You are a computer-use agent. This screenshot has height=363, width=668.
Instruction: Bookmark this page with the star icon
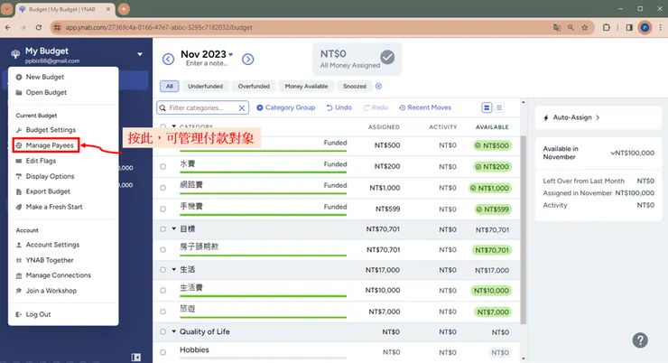[585, 27]
